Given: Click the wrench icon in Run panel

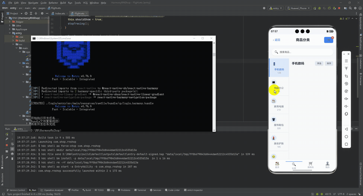Looking at the screenshot, I should click(7, 139).
